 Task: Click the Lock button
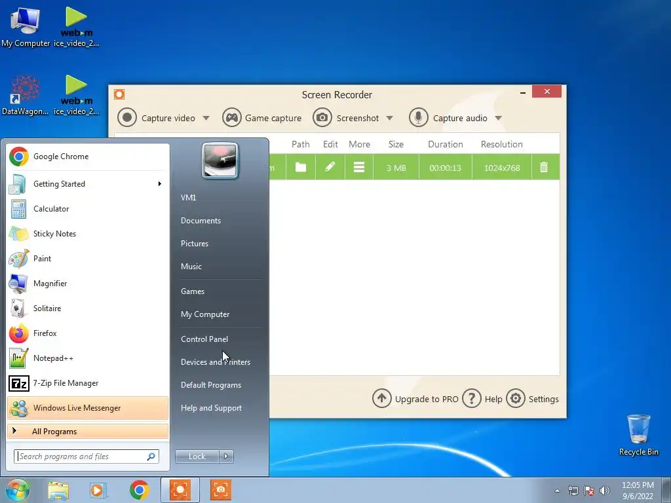[x=197, y=456]
